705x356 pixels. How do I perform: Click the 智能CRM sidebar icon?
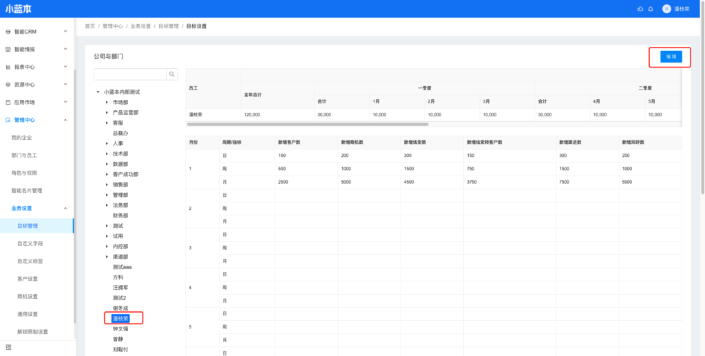[8, 32]
